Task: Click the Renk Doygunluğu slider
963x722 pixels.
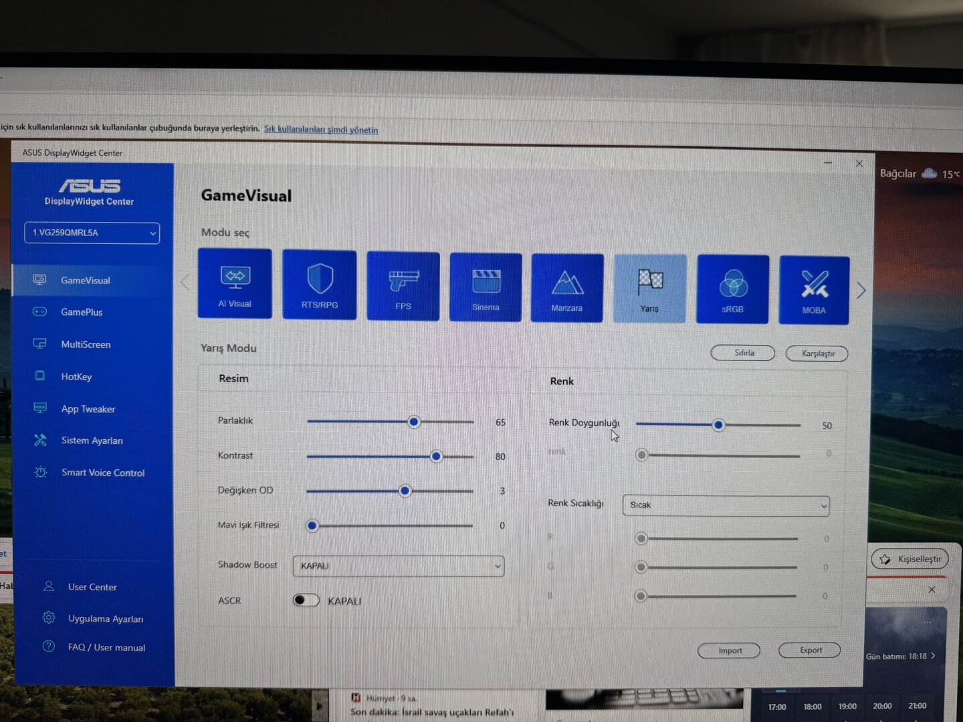Action: pyautogui.click(x=718, y=425)
